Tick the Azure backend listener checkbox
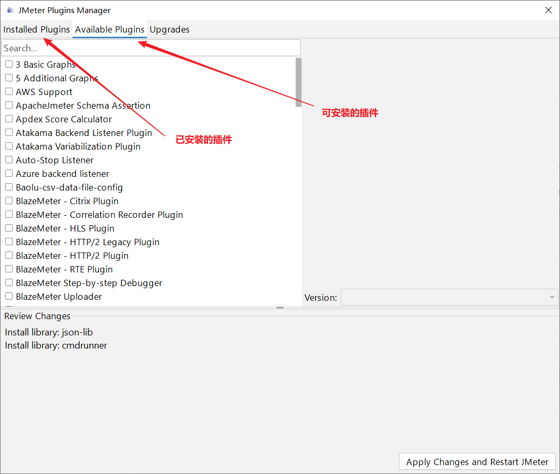Screen dimensions: 560x474 click(x=9, y=174)
